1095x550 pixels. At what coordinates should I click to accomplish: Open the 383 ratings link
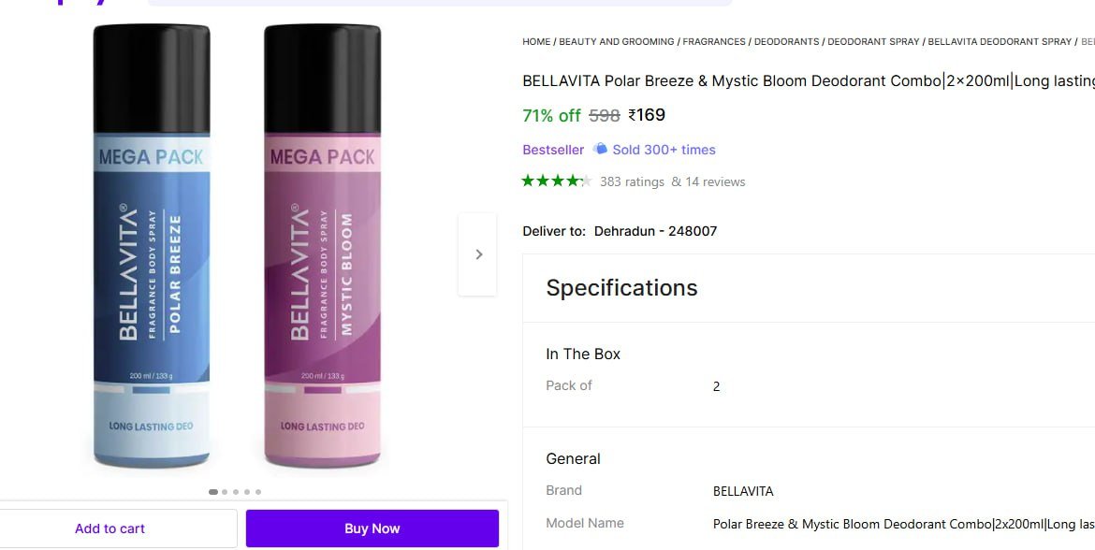[632, 182]
